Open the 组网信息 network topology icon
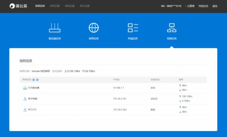227x137 pixels. [172, 28]
